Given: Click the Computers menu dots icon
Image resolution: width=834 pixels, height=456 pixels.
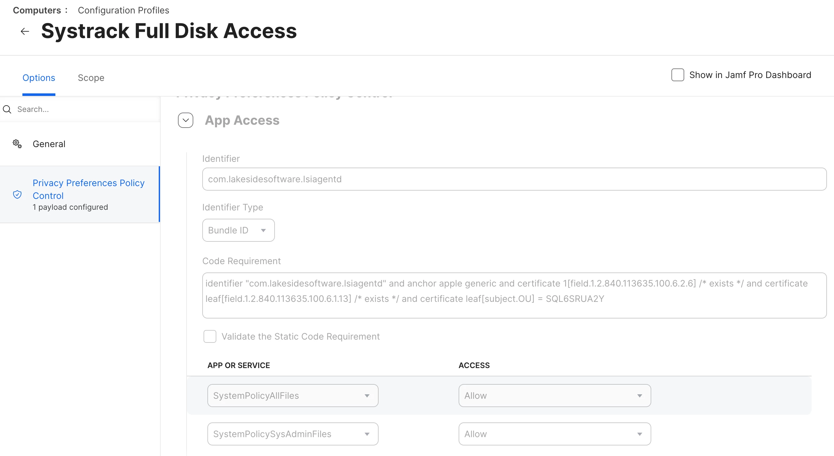Looking at the screenshot, I should [x=66, y=10].
